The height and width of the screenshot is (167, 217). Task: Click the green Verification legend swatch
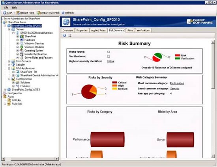178,59
